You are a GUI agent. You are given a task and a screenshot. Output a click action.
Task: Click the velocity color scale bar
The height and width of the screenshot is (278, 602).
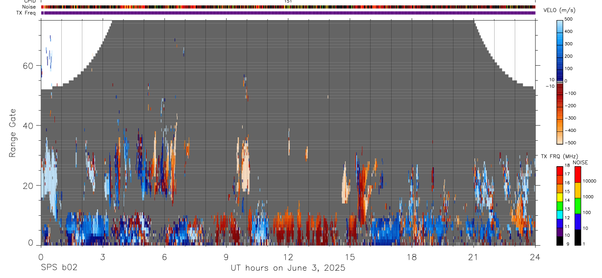560,81
